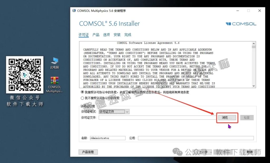Switch to the 安装 tab
Viewport: 270px width, 163px height.
(x=117, y=34)
